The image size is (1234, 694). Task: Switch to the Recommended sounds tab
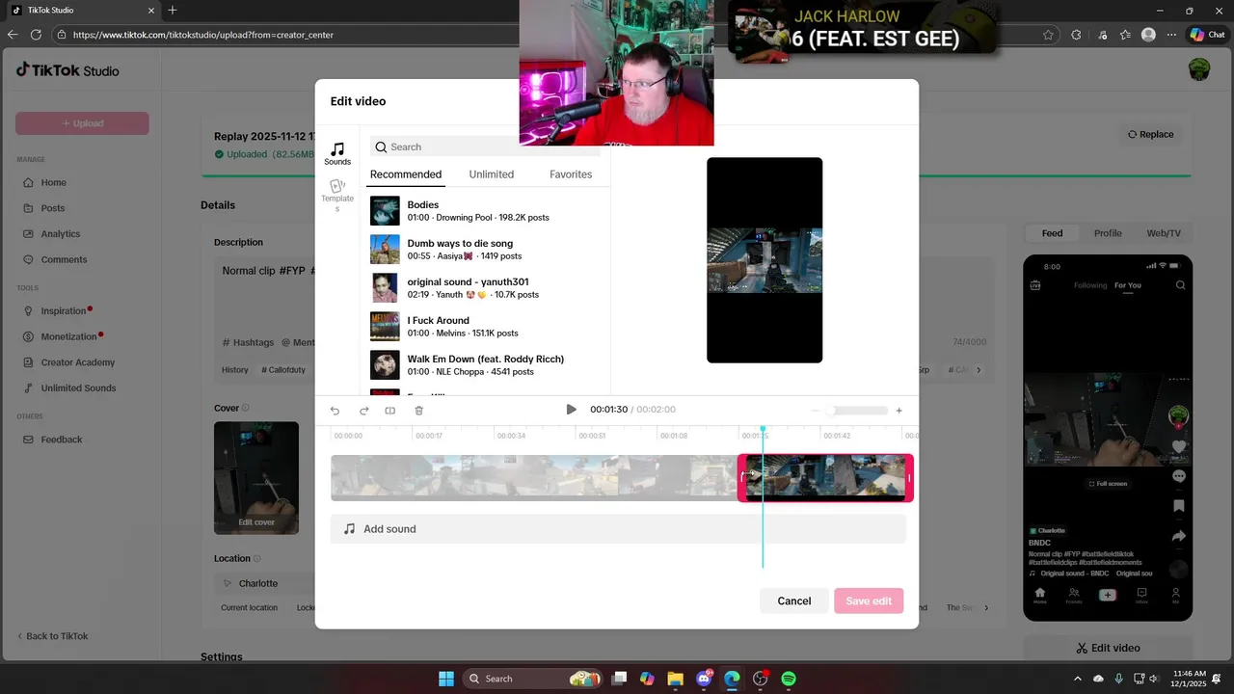pyautogui.click(x=406, y=174)
